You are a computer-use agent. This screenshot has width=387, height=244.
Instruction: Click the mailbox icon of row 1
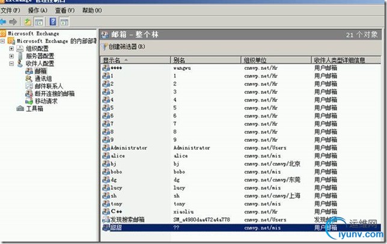click(106, 76)
